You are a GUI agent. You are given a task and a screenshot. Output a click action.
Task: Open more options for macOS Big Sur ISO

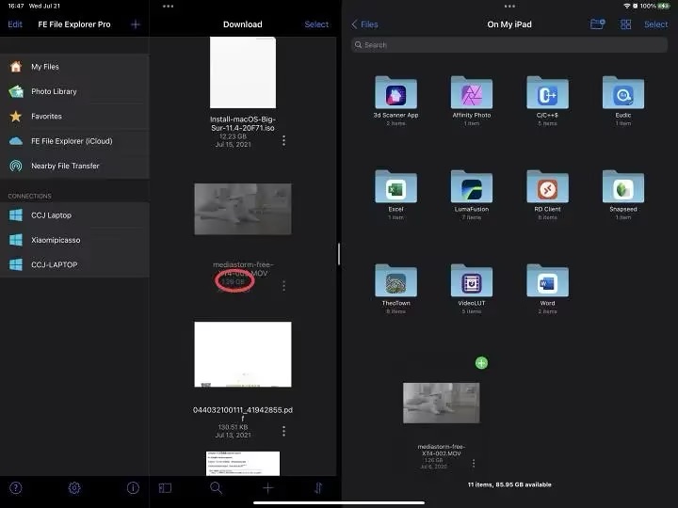tap(283, 140)
